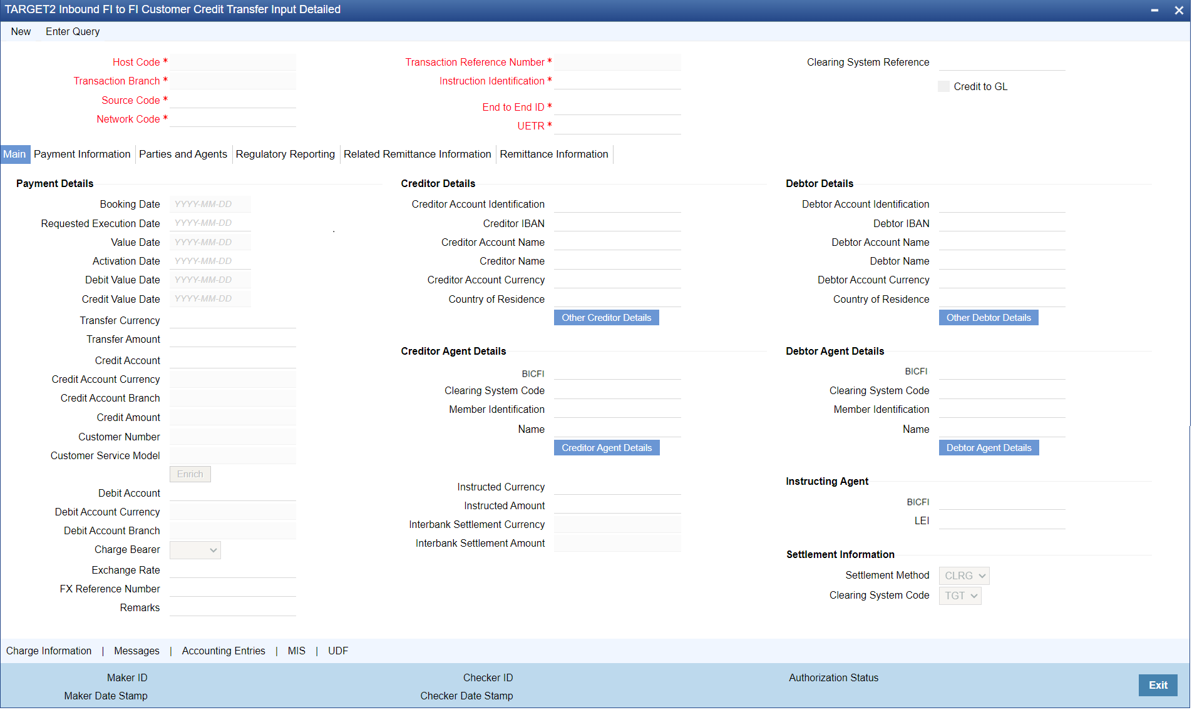The image size is (1192, 710).
Task: Select Enter Query from the menu
Action: pyautogui.click(x=73, y=31)
